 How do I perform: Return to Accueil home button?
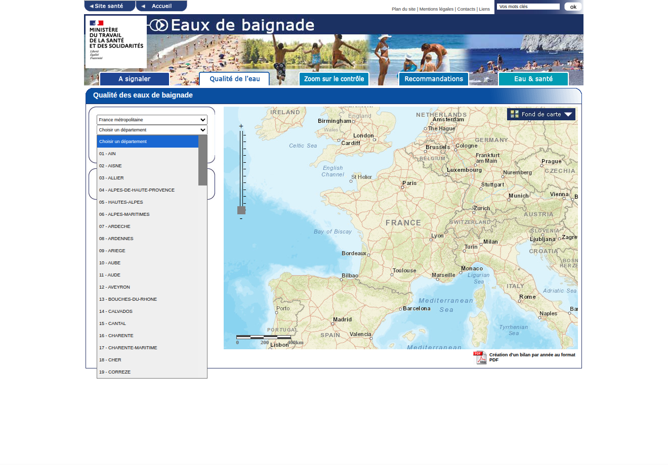(161, 6)
